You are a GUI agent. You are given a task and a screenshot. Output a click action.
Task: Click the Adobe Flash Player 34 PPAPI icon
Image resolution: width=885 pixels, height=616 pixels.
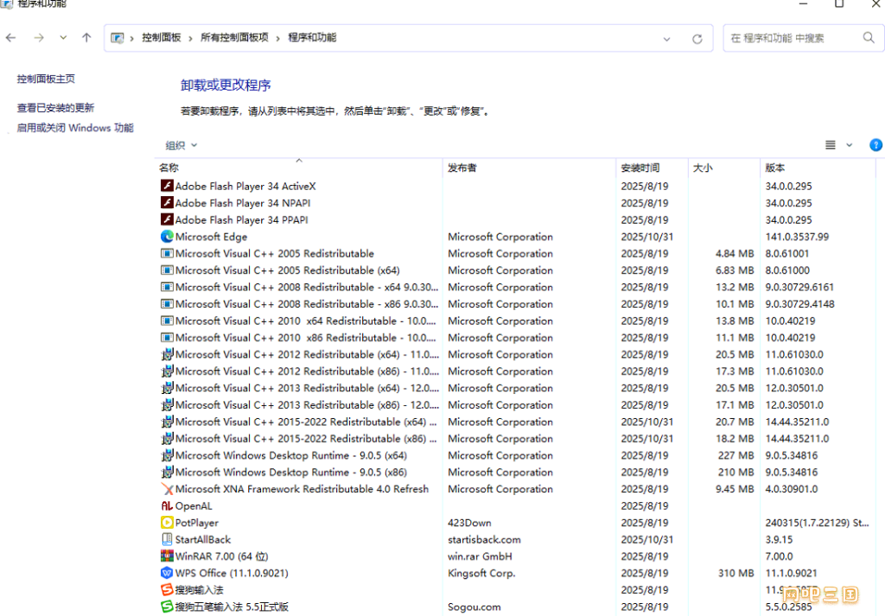click(x=167, y=219)
